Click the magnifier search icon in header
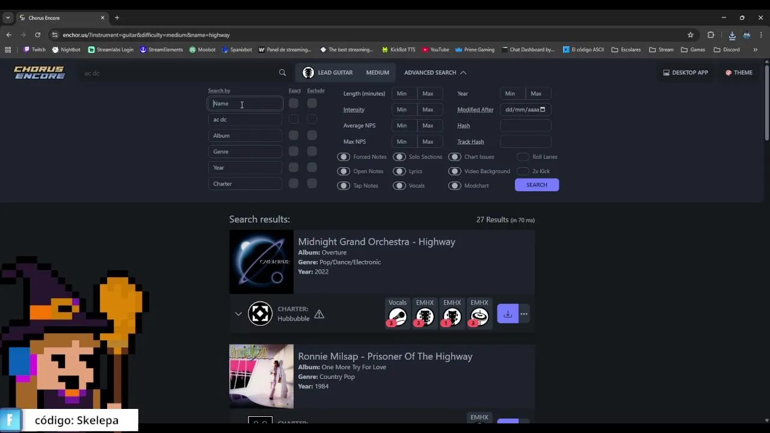Viewport: 770px width, 433px height. point(282,73)
